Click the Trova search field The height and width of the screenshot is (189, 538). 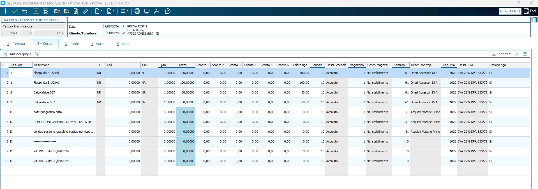coord(510,11)
